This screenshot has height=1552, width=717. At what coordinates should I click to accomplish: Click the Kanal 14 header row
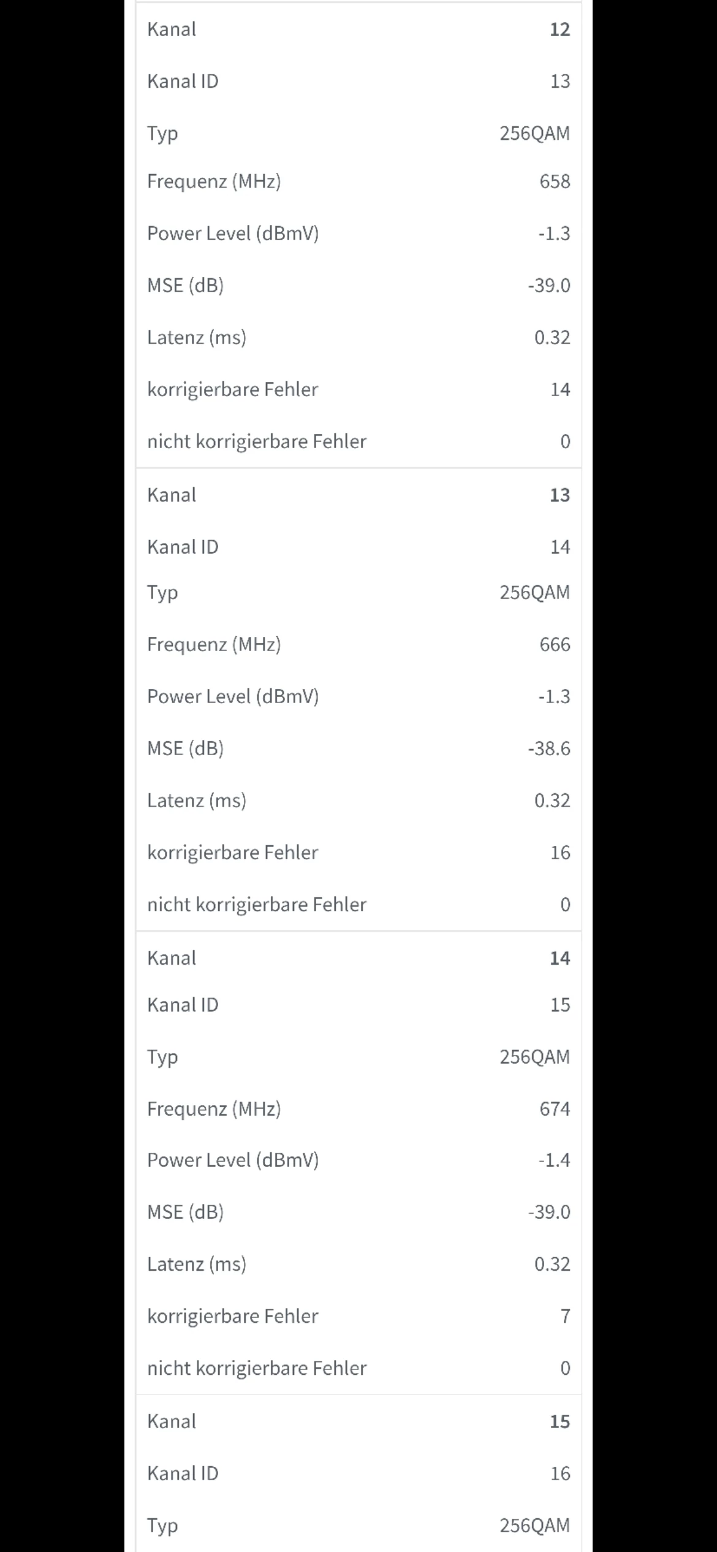[x=358, y=958]
